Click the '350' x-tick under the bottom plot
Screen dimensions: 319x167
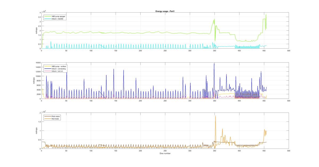pyautogui.click(x=215, y=151)
